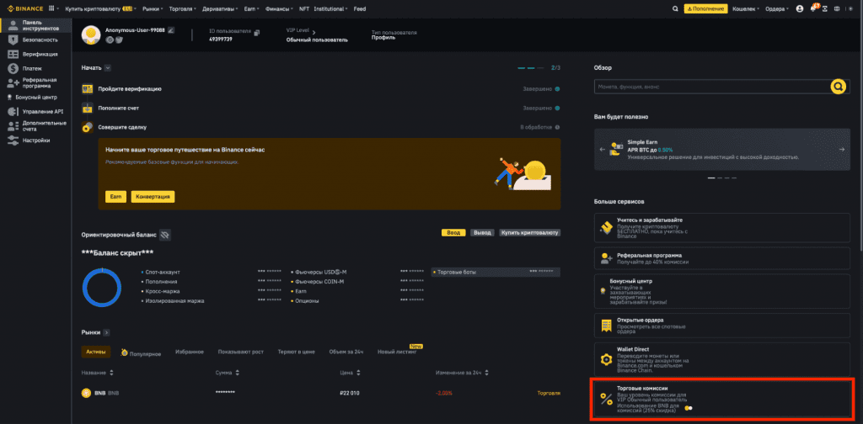Click the Binance logo in header
The width and height of the screenshot is (863, 424).
tap(26, 8)
